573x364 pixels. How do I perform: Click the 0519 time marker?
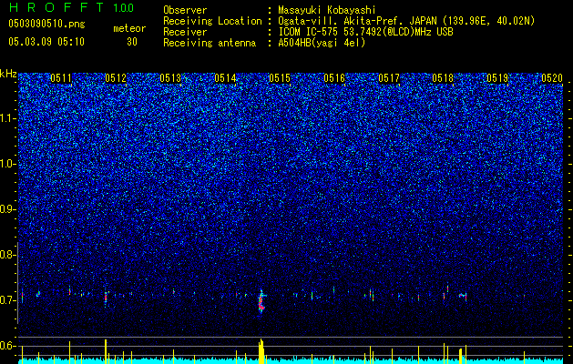pyautogui.click(x=497, y=78)
